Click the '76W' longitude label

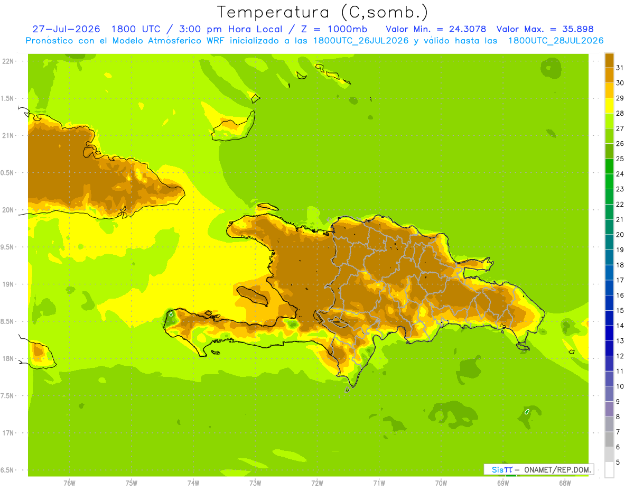tap(69, 483)
